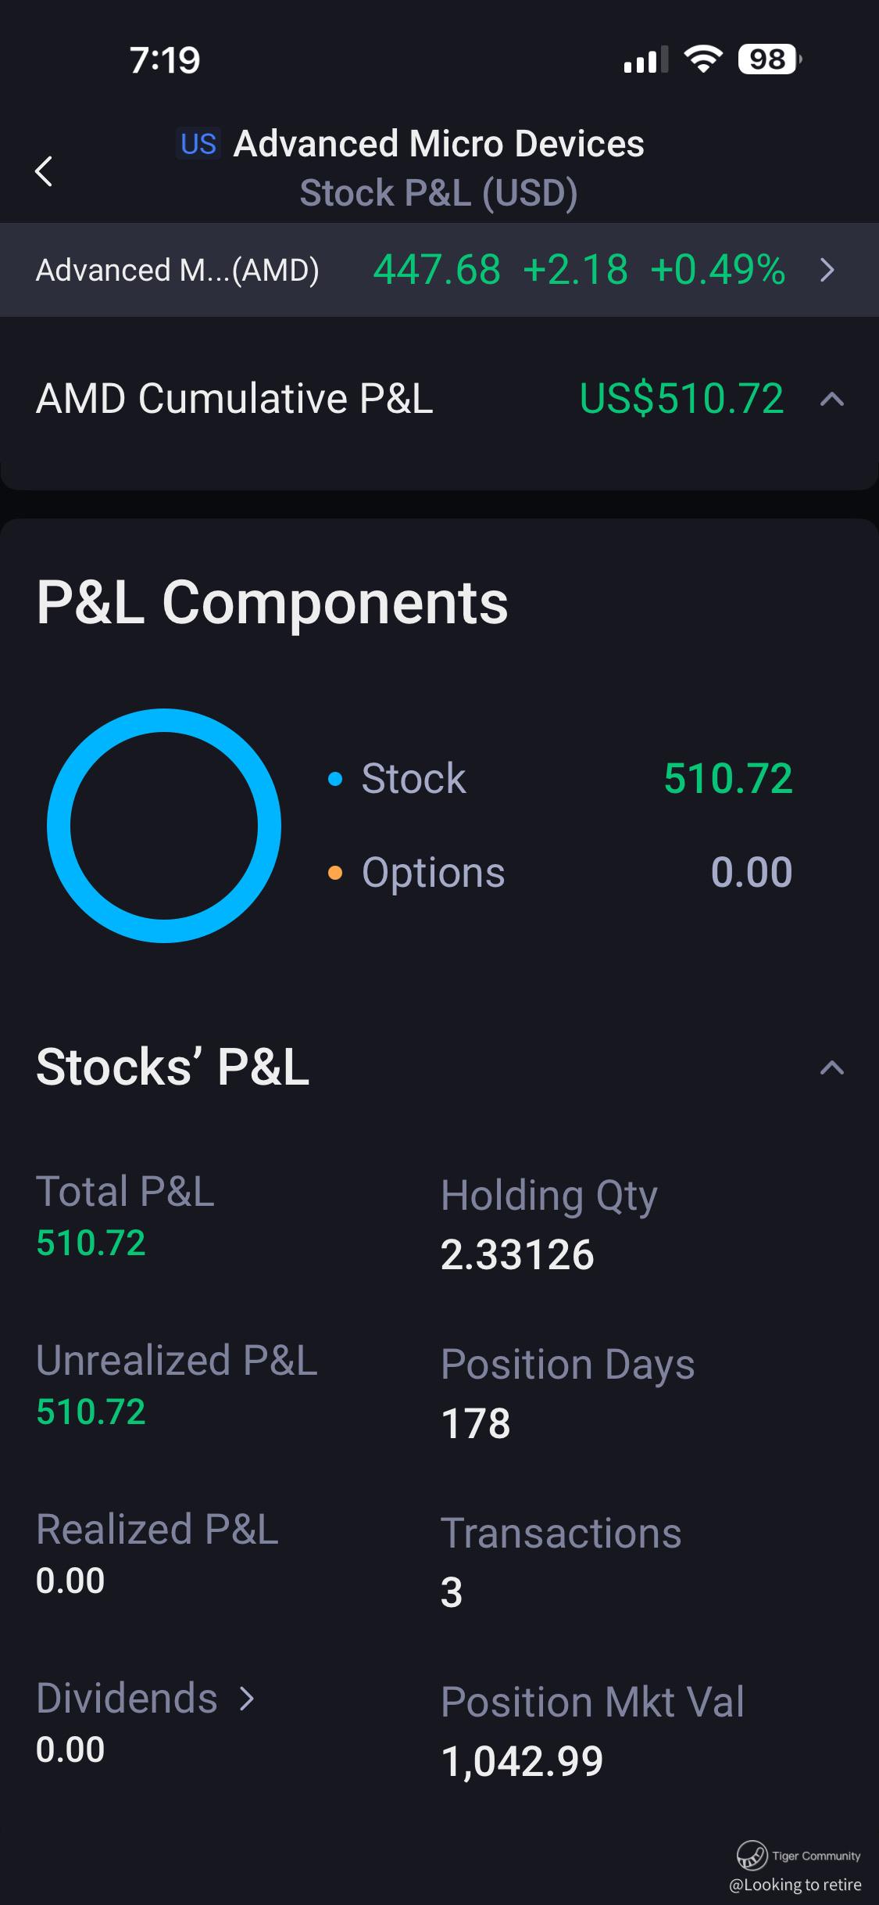Select the Options row in P&L Components
Image resolution: width=879 pixels, height=1905 pixels.
click(560, 873)
